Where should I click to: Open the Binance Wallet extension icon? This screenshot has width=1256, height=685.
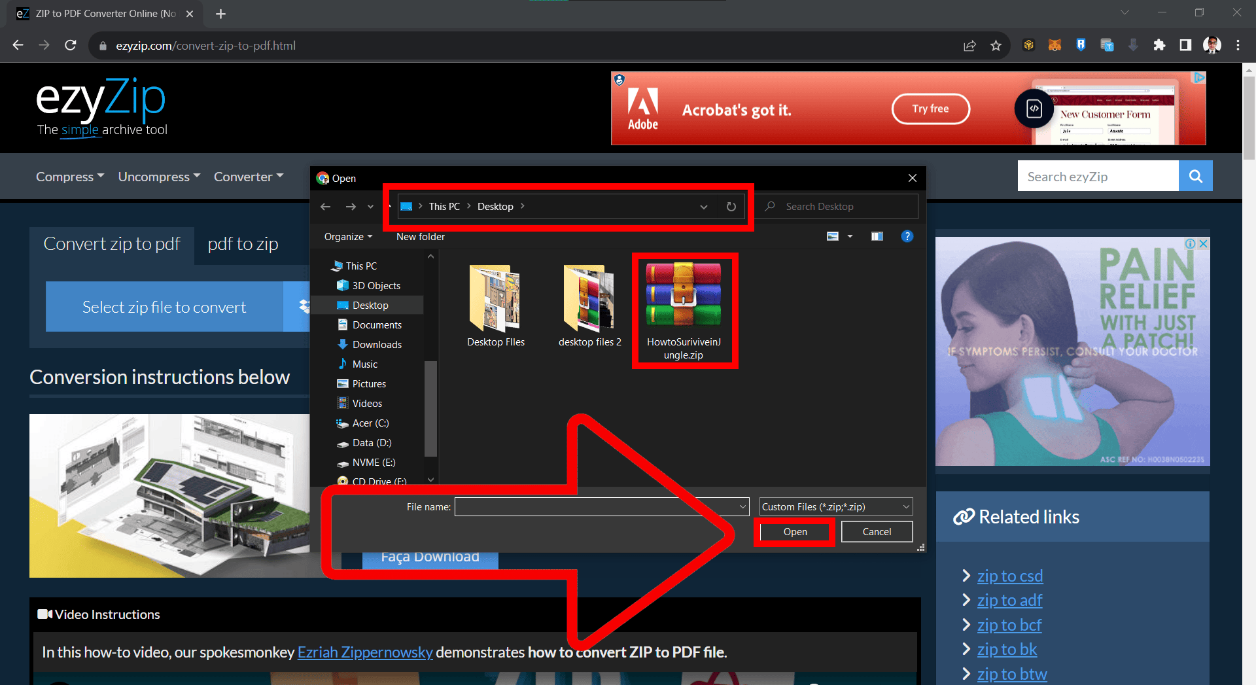(1028, 45)
